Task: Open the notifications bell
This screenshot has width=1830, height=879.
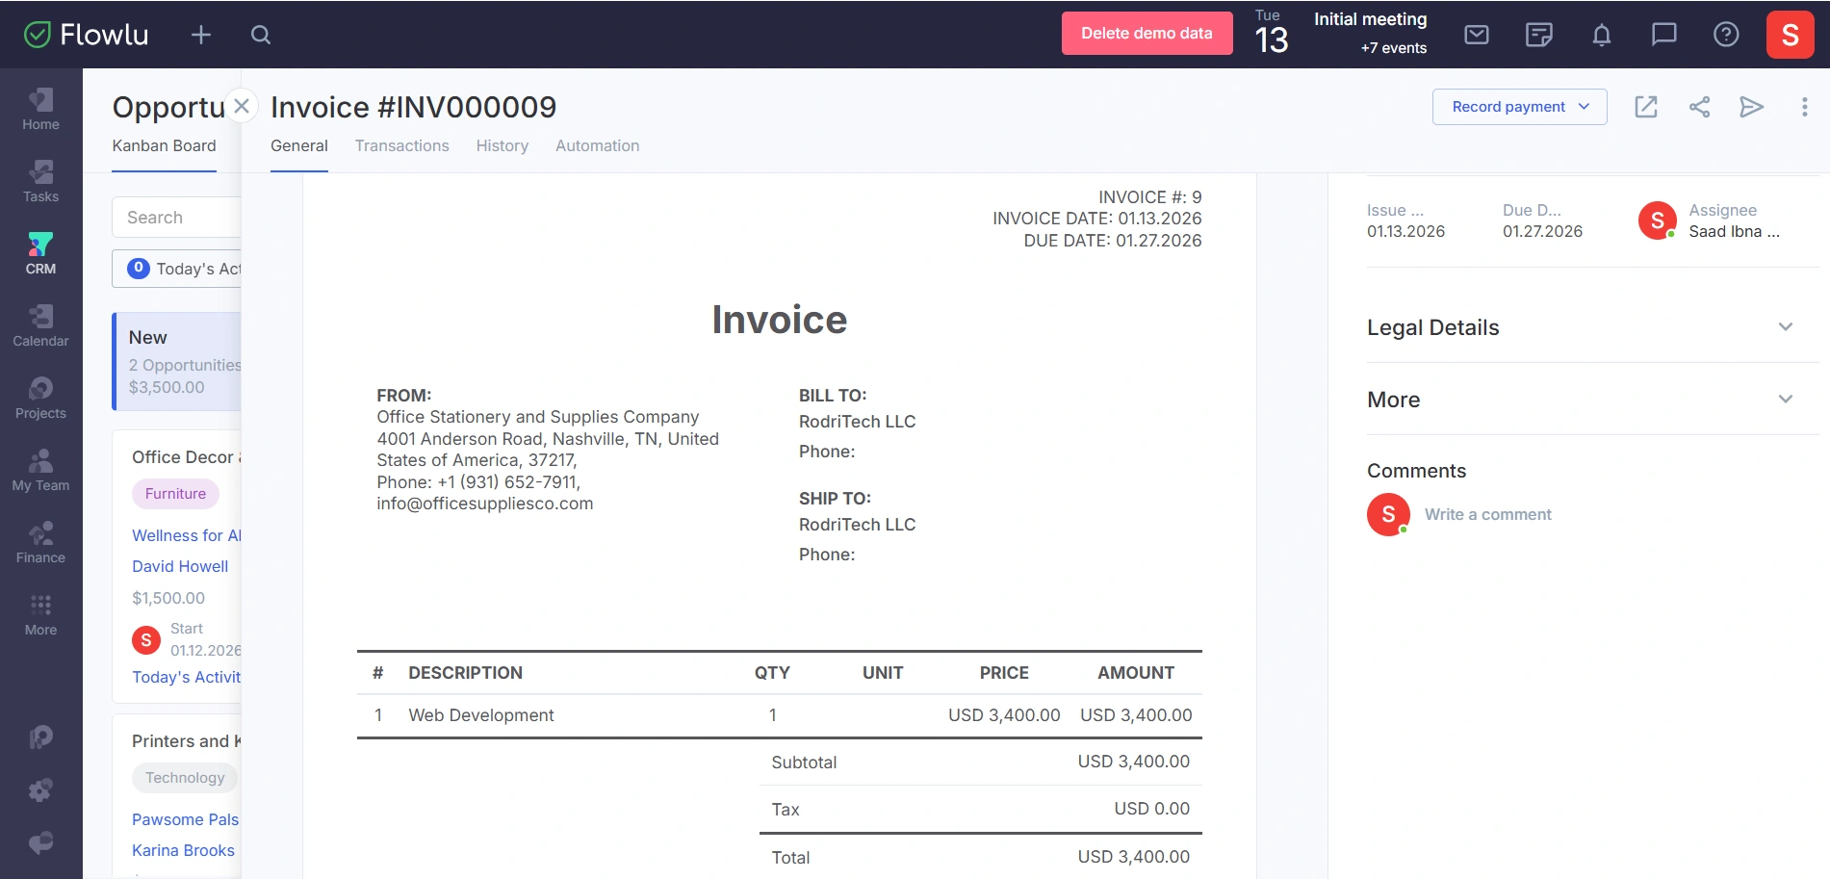Action: pos(1601,36)
